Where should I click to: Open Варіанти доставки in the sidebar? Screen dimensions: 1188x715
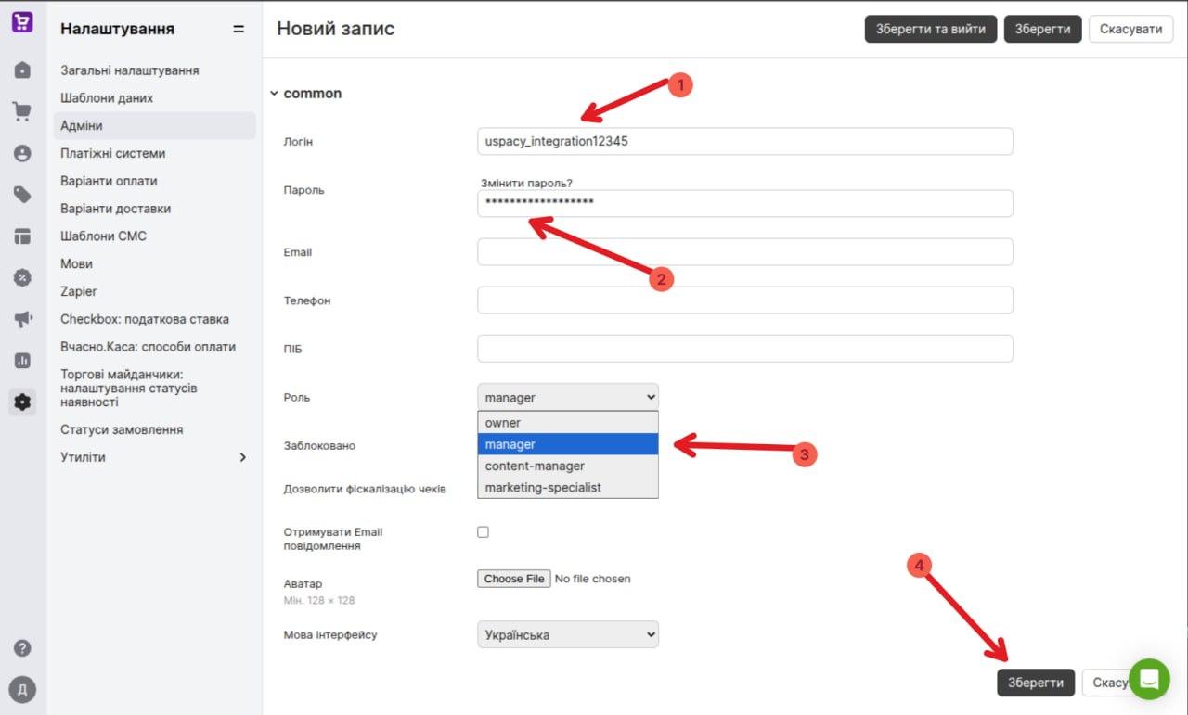point(116,209)
